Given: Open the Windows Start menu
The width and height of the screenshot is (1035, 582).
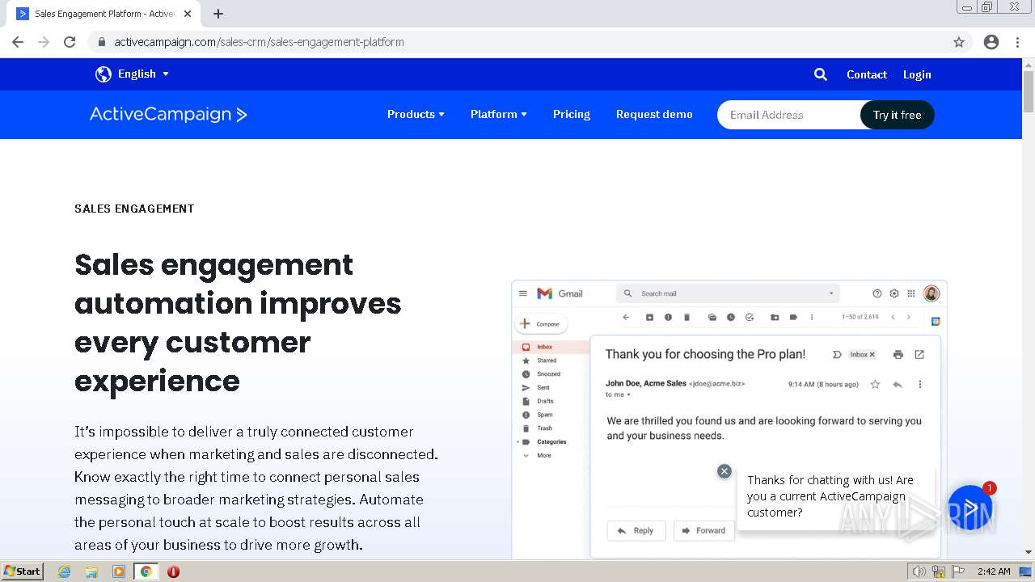Looking at the screenshot, I should coord(22,571).
